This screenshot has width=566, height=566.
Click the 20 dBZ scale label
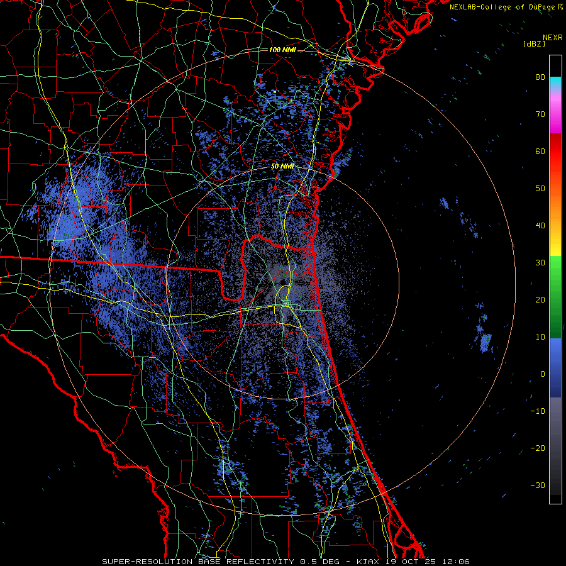tap(540, 299)
